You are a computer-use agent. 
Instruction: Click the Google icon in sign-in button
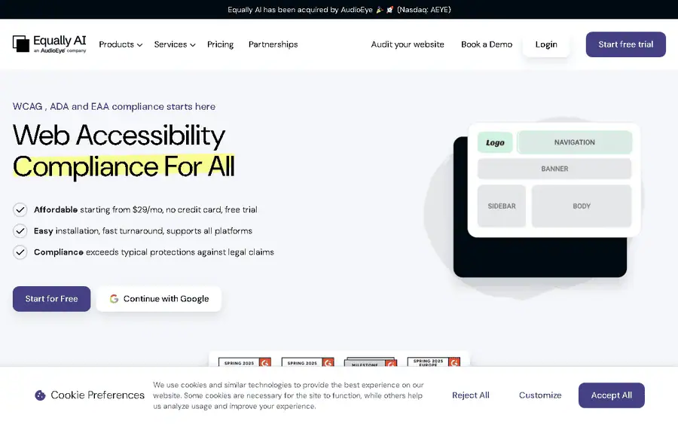(114, 299)
